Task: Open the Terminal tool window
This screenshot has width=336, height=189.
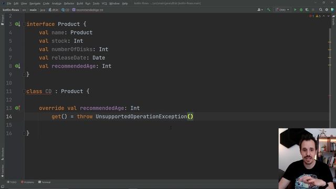Action: click(x=44, y=182)
